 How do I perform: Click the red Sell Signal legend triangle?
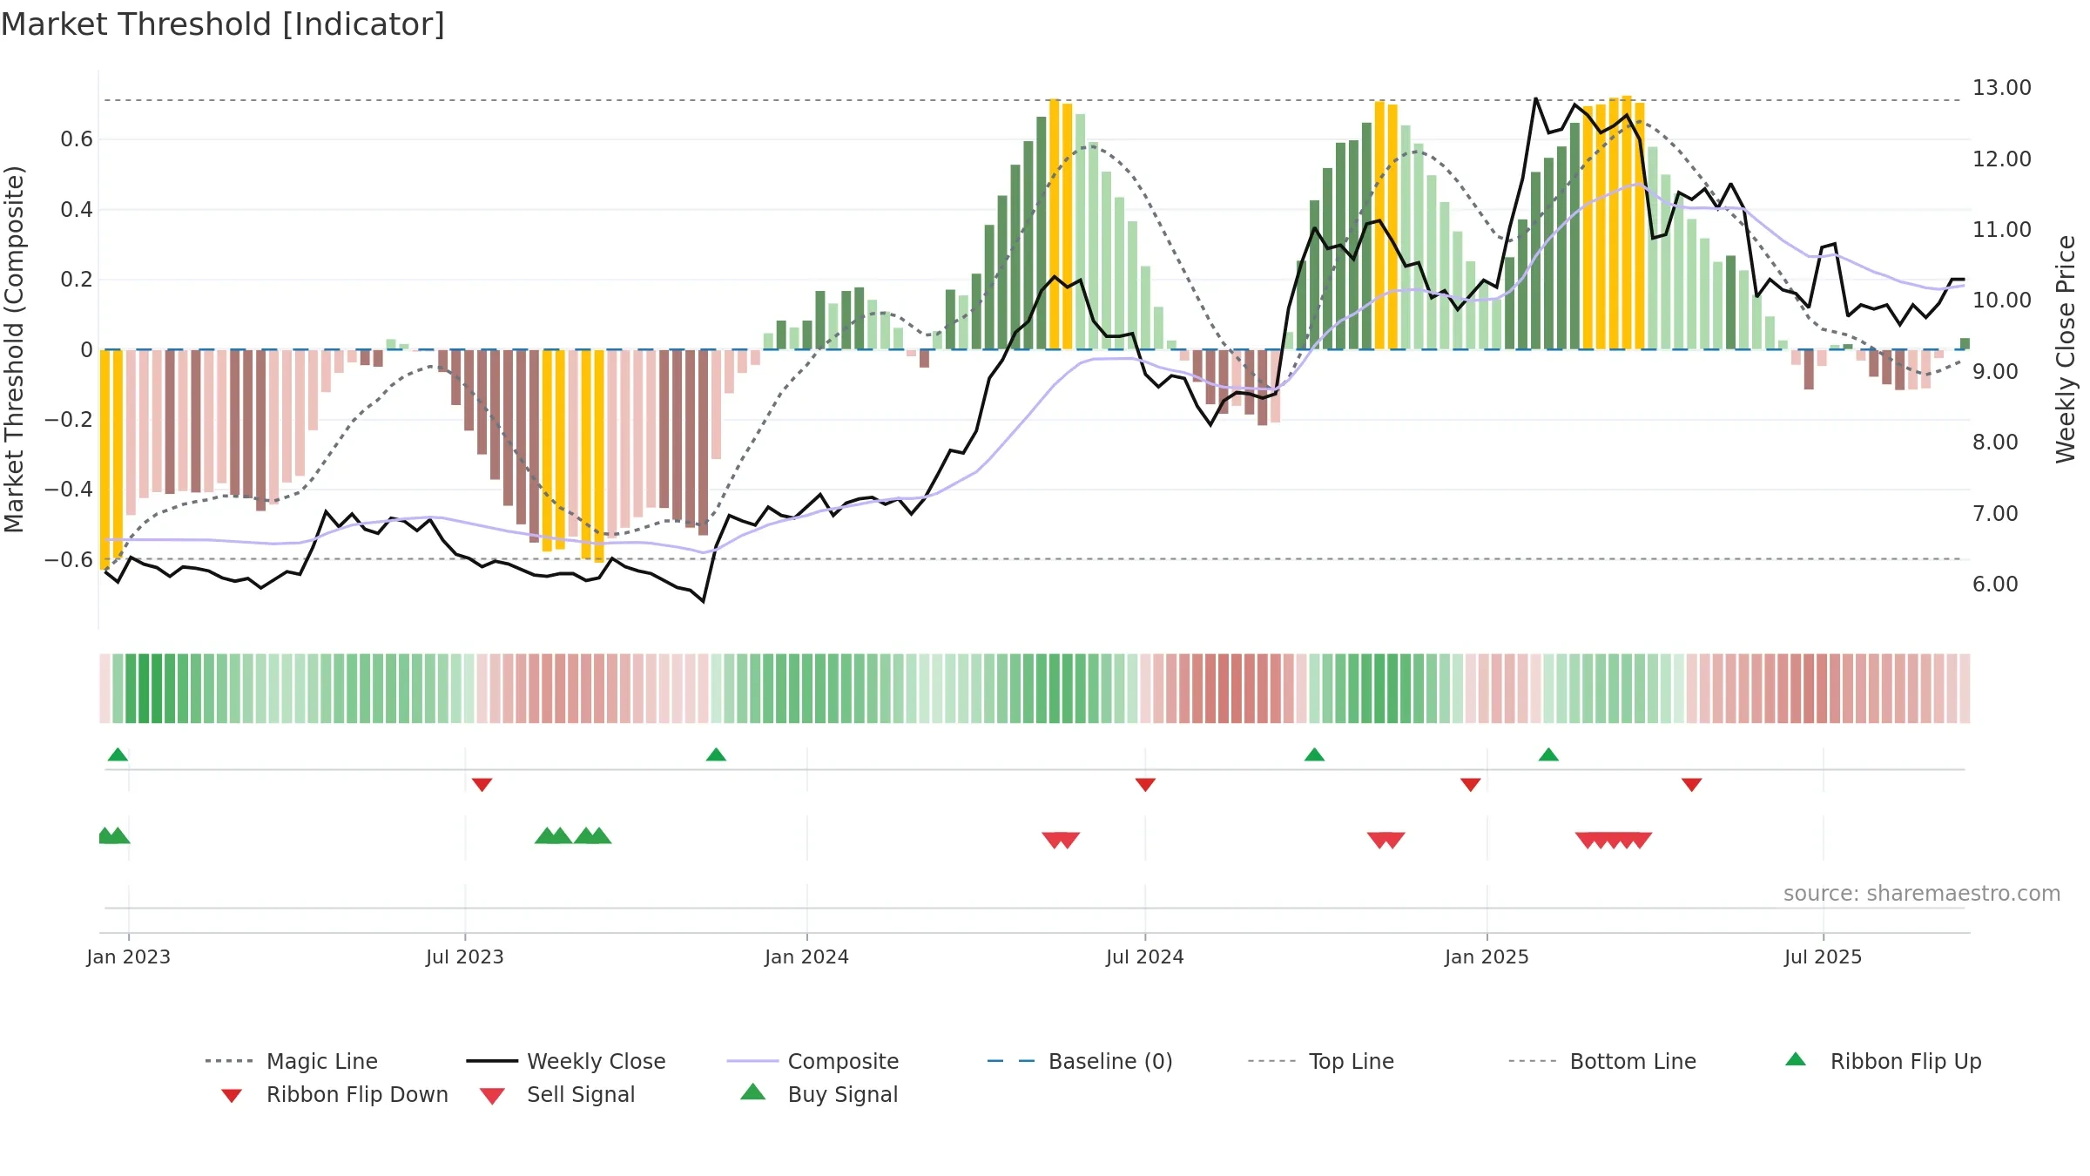(x=492, y=1097)
